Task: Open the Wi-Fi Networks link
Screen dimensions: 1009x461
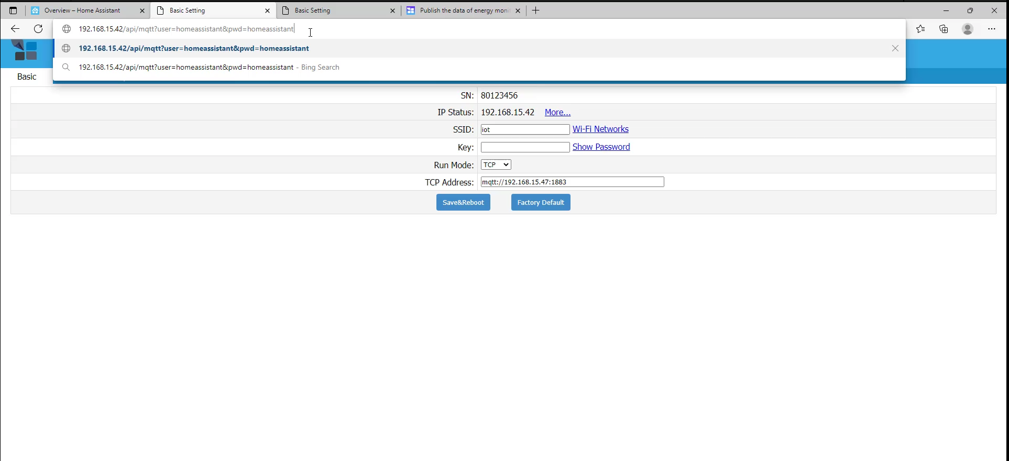Action: 600,129
